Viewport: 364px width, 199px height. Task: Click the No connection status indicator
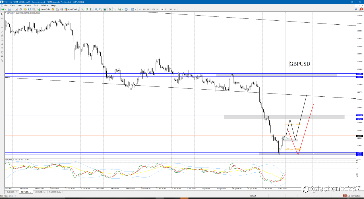tap(351, 196)
